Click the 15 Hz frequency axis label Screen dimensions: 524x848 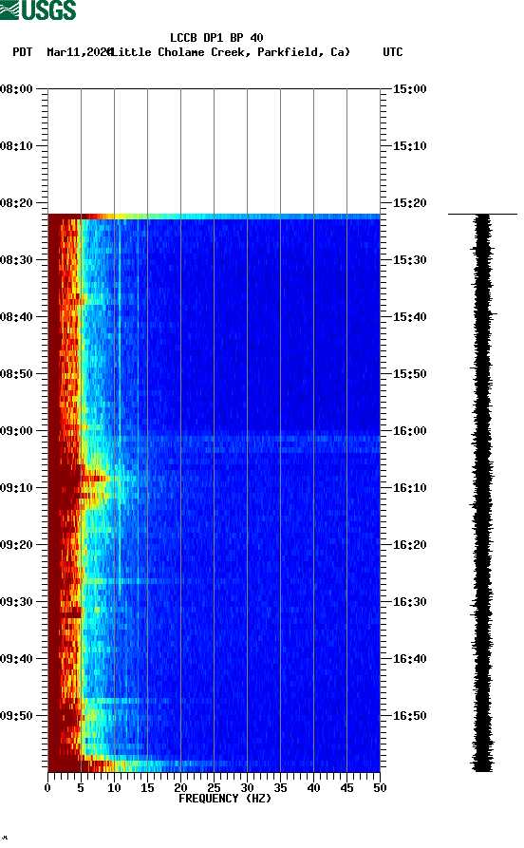click(147, 788)
